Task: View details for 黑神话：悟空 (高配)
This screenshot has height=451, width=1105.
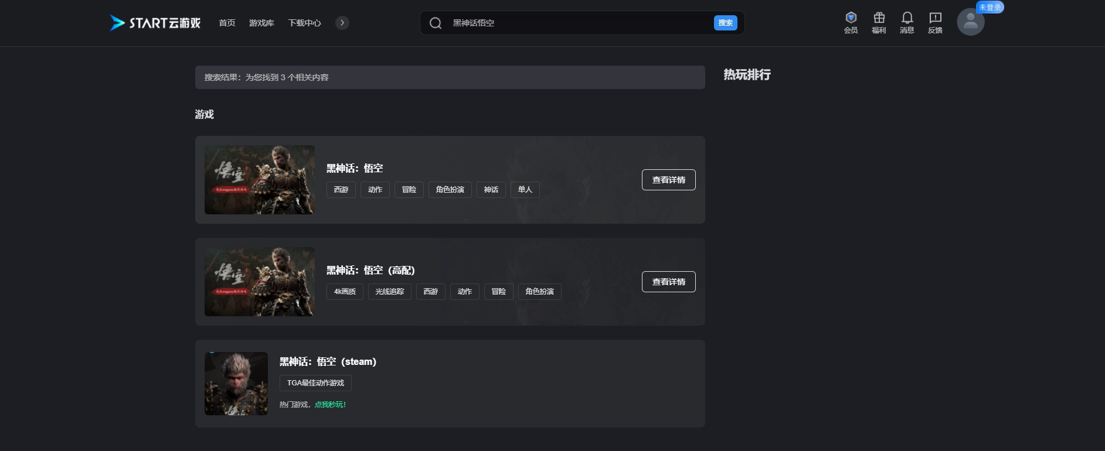Action: click(668, 282)
